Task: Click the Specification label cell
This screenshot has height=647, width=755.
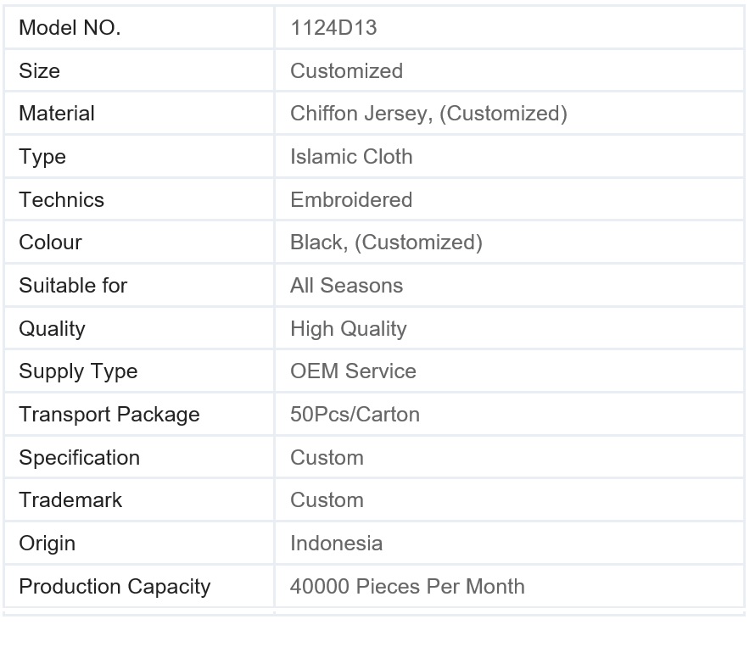Action: (139, 457)
